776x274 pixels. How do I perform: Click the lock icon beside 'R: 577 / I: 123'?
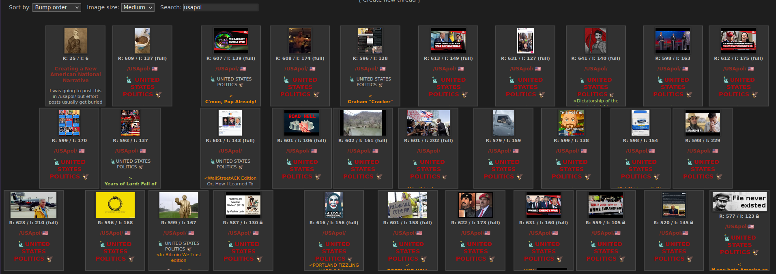757,216
